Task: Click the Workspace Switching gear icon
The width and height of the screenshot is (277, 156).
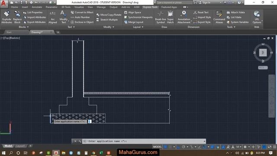Action: [x=245, y=147]
